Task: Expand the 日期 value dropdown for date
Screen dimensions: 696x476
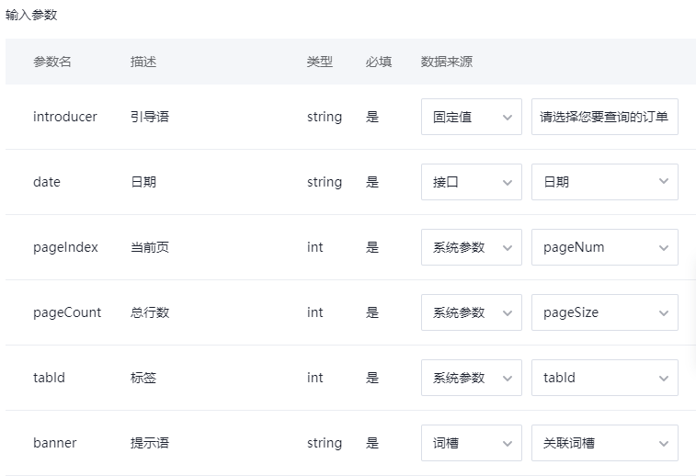Action: (605, 182)
